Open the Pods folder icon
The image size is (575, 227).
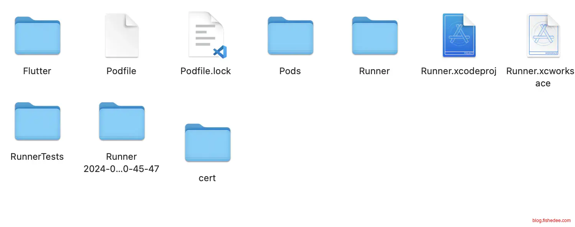coord(290,36)
